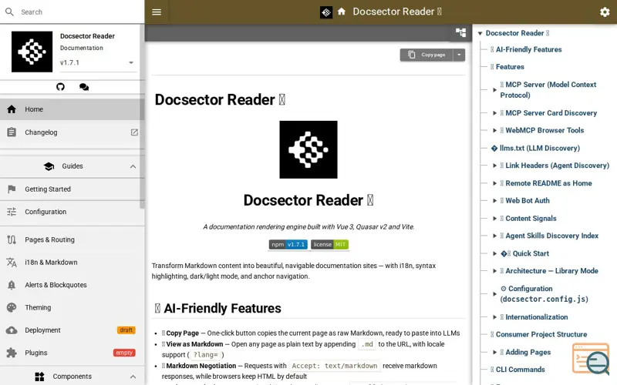Open Alerts & Blockquotes guide
Image resolution: width=617 pixels, height=385 pixels.
tap(72, 285)
